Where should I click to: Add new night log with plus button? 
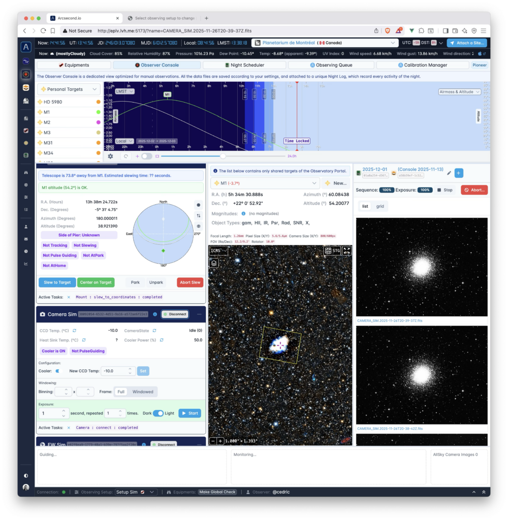point(459,173)
